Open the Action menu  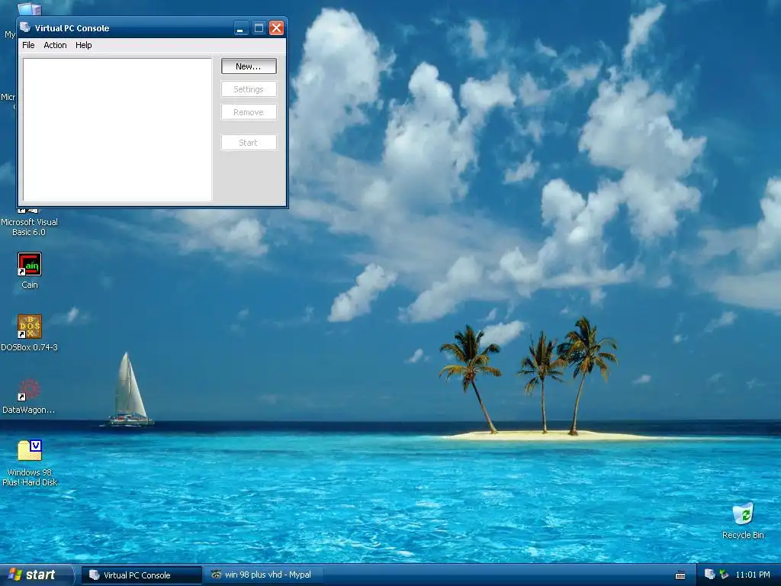[55, 45]
